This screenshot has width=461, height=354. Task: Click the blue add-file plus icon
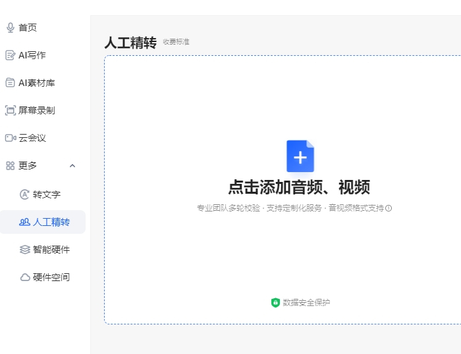pyautogui.click(x=300, y=156)
